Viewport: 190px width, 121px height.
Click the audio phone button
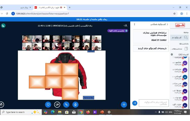tap(66, 105)
